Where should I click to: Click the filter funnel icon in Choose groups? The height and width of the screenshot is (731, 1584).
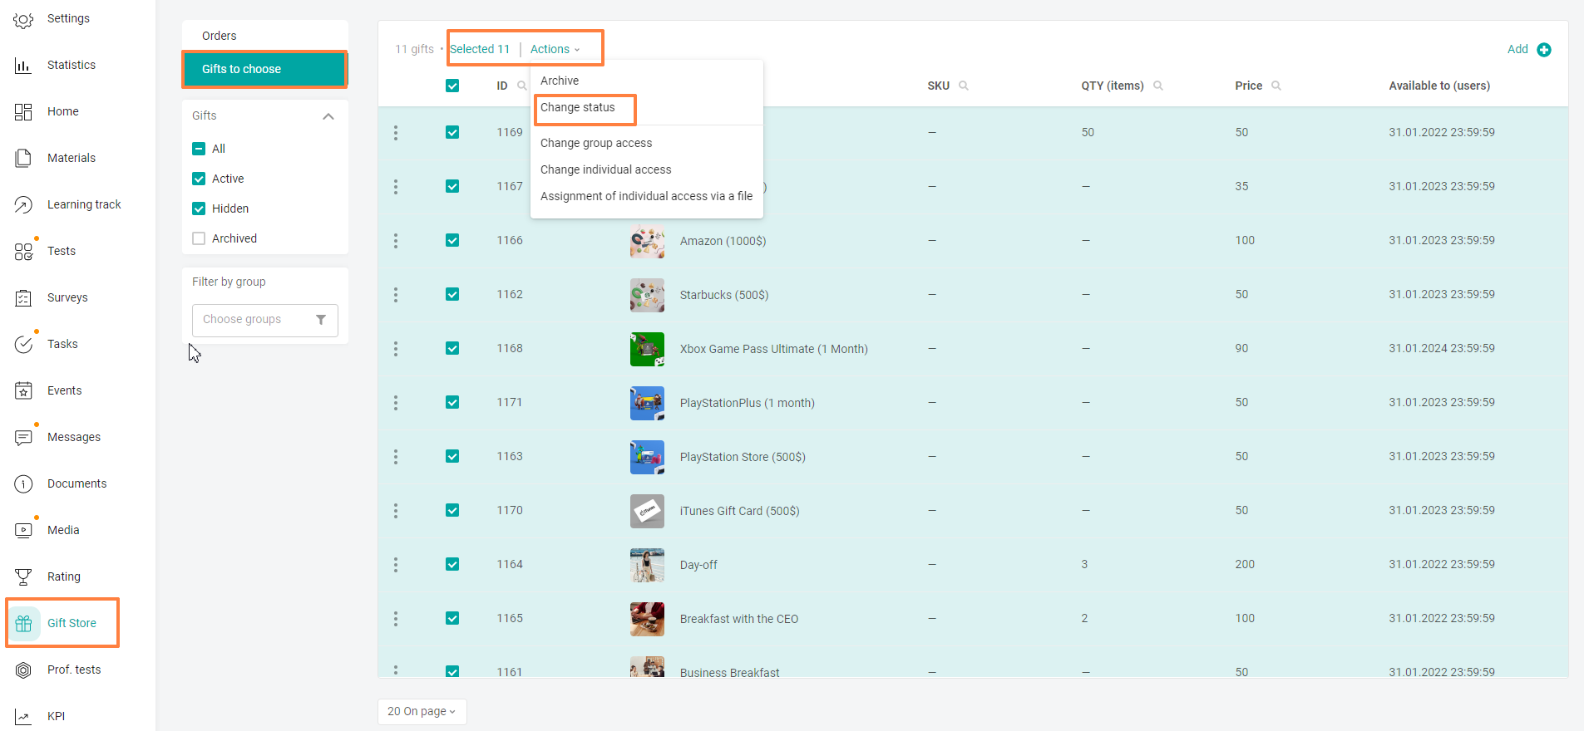click(x=321, y=320)
